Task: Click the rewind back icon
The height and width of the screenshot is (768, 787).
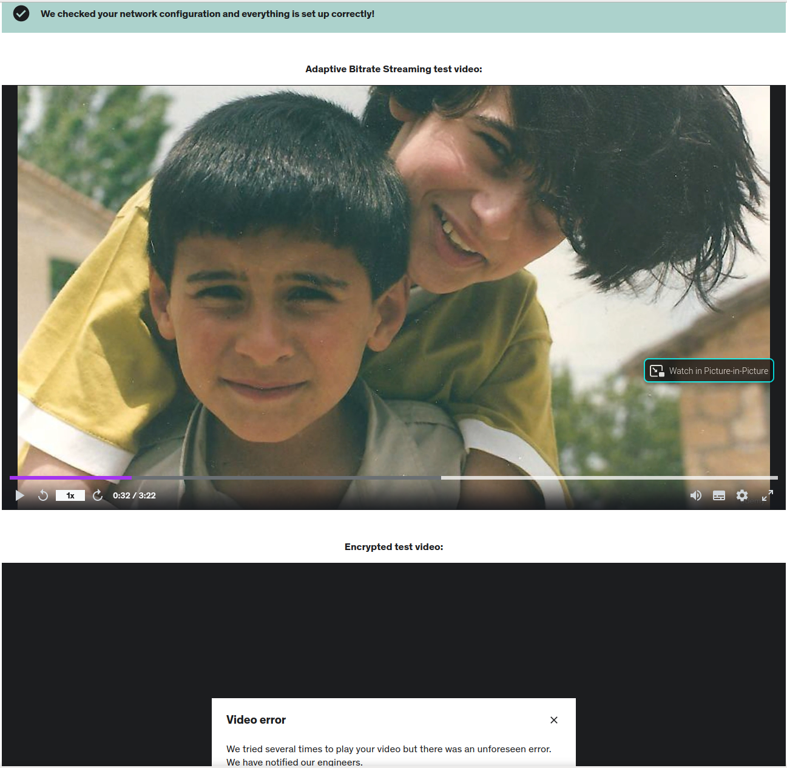Action: tap(43, 495)
